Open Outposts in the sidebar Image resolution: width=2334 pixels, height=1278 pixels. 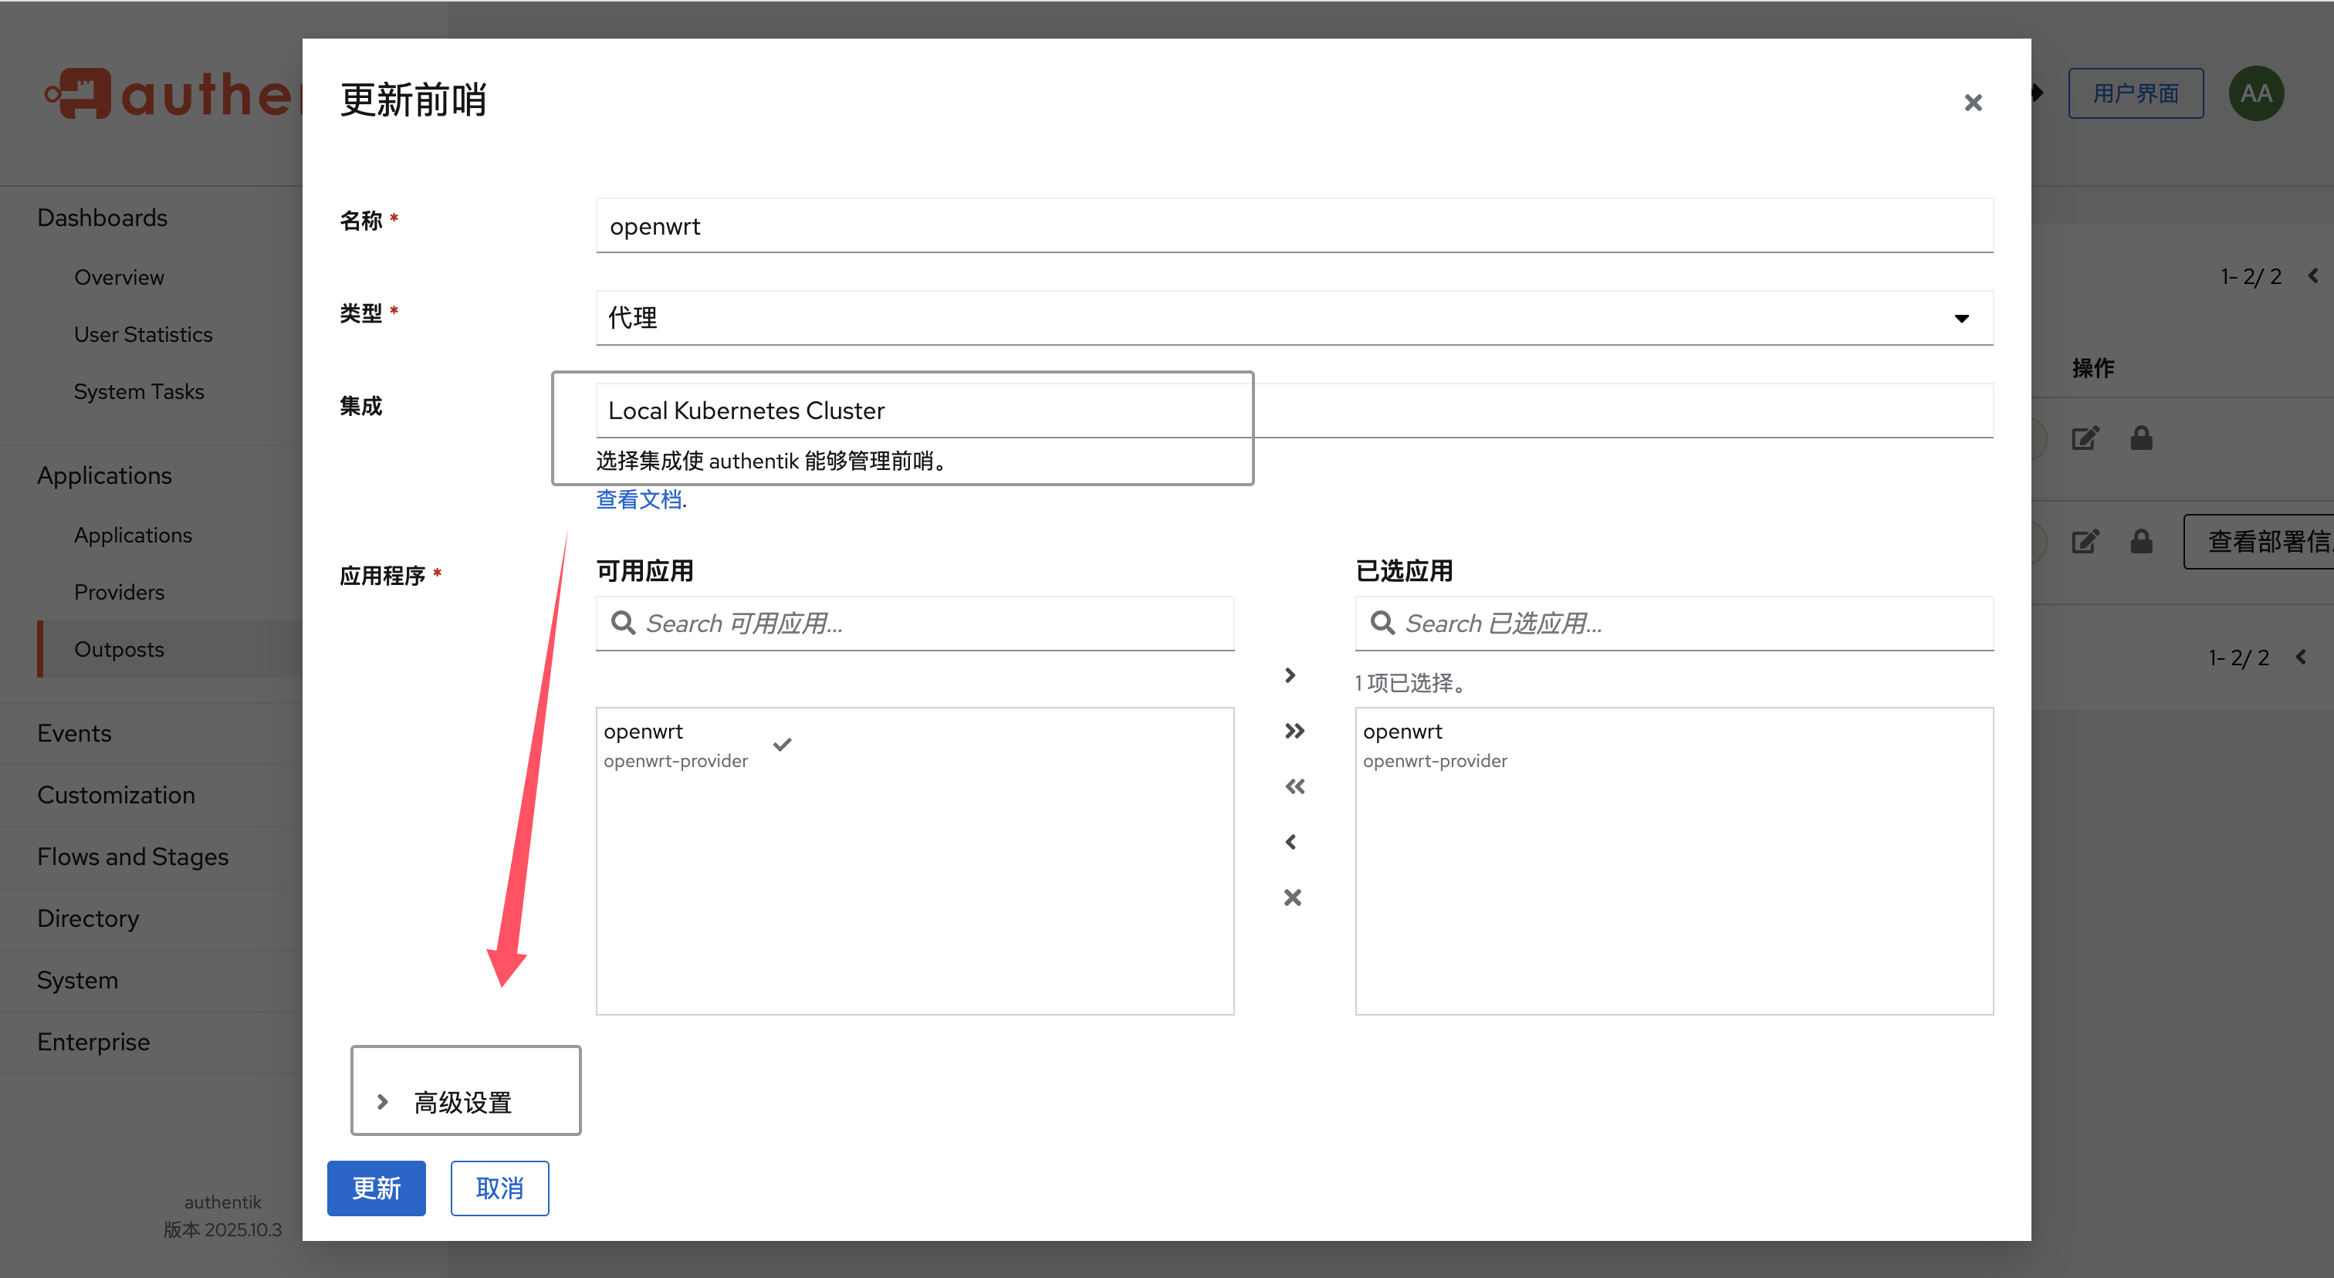119,649
